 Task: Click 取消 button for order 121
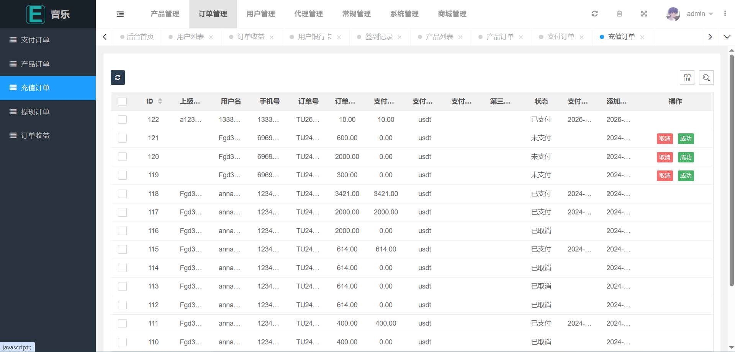pos(665,138)
